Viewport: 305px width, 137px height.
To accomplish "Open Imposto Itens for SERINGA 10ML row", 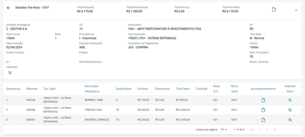I will point(290,100).
